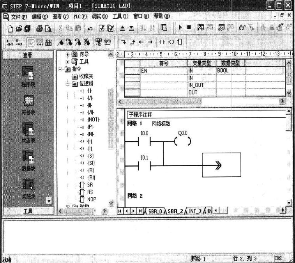Click the Upload from PLC icon
Viewport: 295px width, 263px height.
point(122,28)
